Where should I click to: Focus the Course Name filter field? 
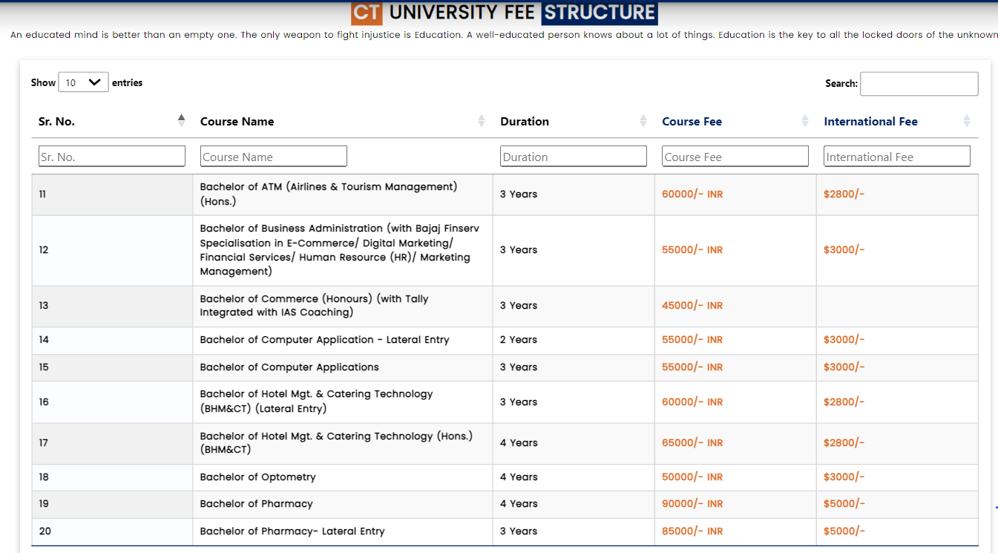coord(274,156)
